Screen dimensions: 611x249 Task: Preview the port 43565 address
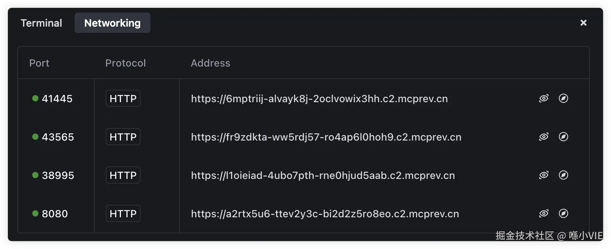[x=543, y=137]
